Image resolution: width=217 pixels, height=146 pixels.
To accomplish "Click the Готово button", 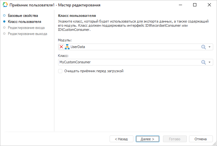I will coord(174,139).
